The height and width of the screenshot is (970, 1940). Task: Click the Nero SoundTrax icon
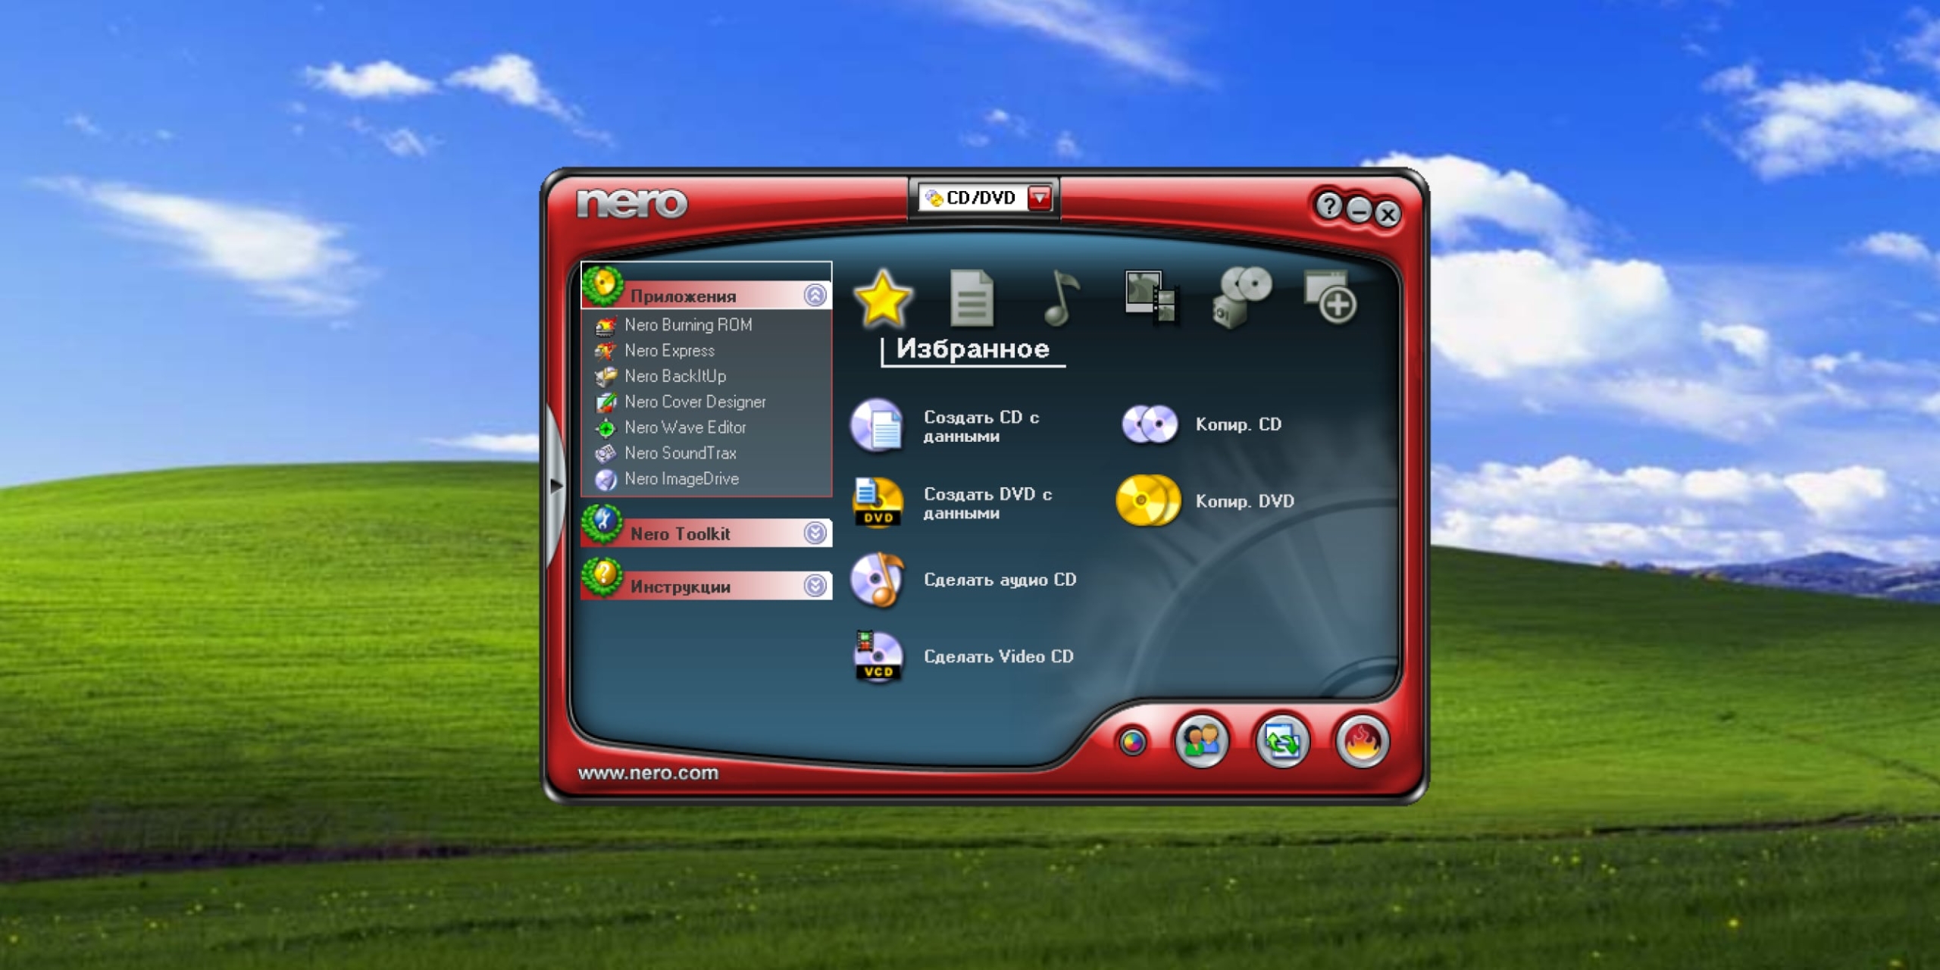point(605,454)
